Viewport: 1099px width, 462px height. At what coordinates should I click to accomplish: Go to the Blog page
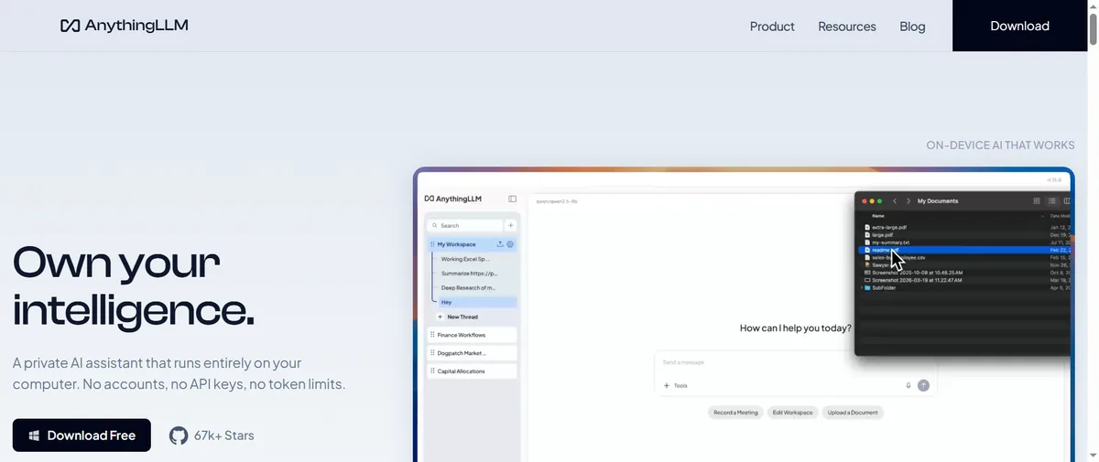(x=912, y=27)
